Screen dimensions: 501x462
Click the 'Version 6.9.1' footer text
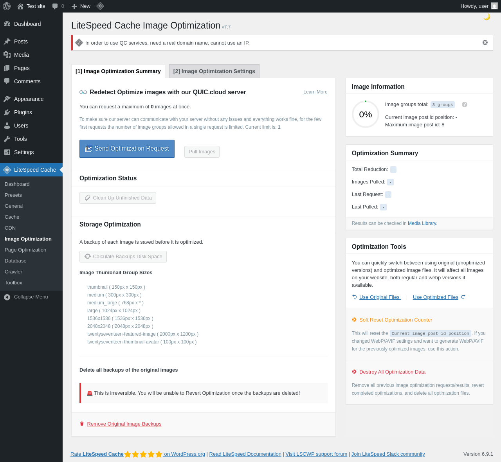(478, 454)
